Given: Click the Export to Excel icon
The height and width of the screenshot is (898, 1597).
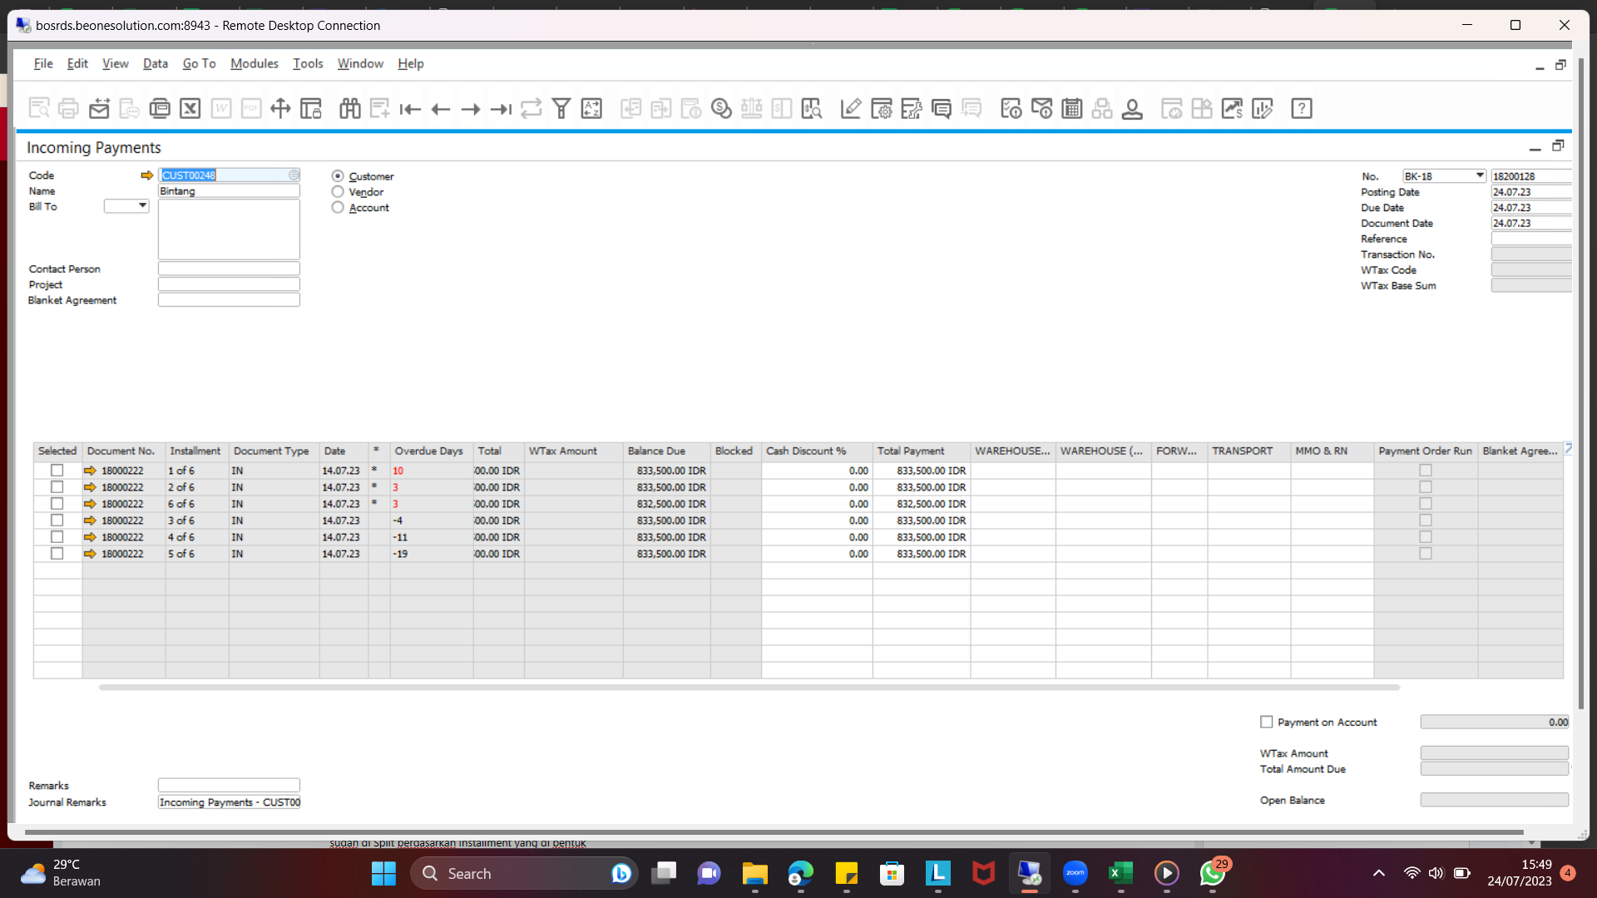Looking at the screenshot, I should 190,109.
